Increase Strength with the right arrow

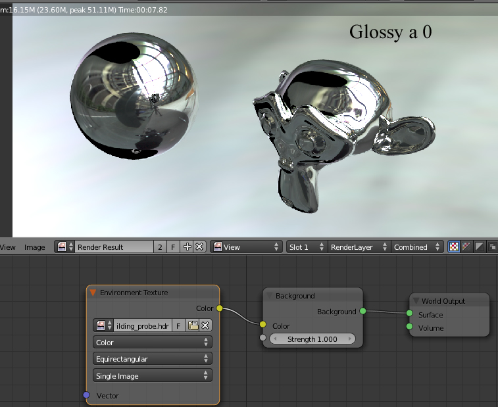(x=350, y=339)
